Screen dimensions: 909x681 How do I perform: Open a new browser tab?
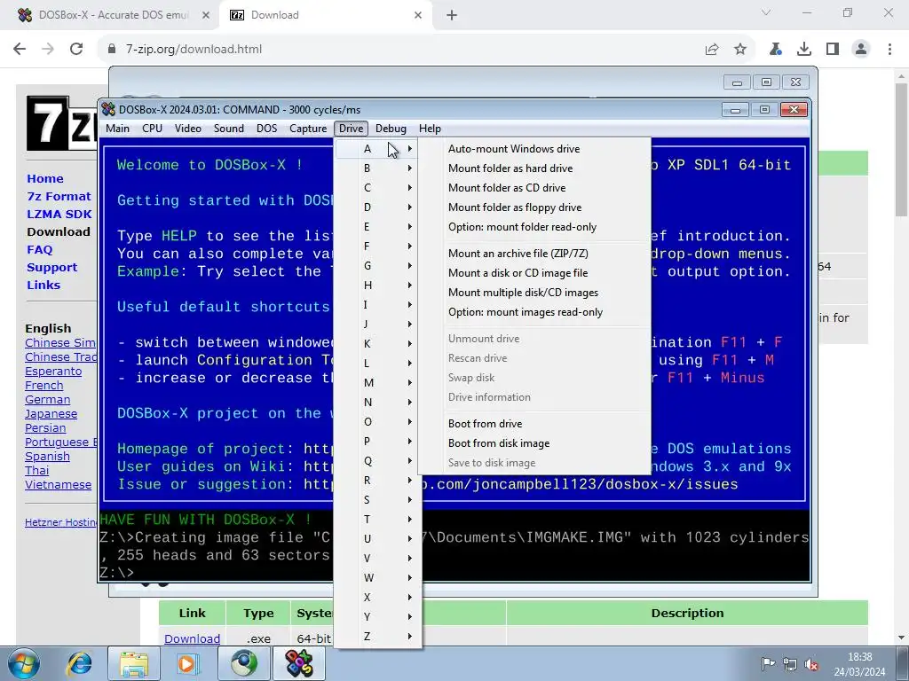point(452,16)
